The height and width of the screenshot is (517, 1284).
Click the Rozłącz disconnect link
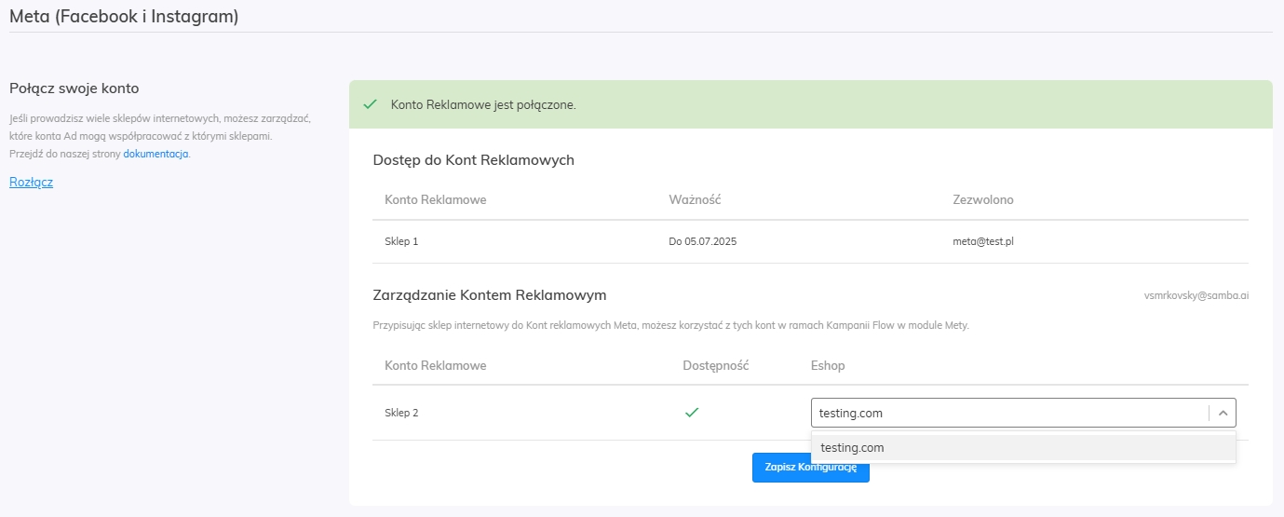coord(31,182)
